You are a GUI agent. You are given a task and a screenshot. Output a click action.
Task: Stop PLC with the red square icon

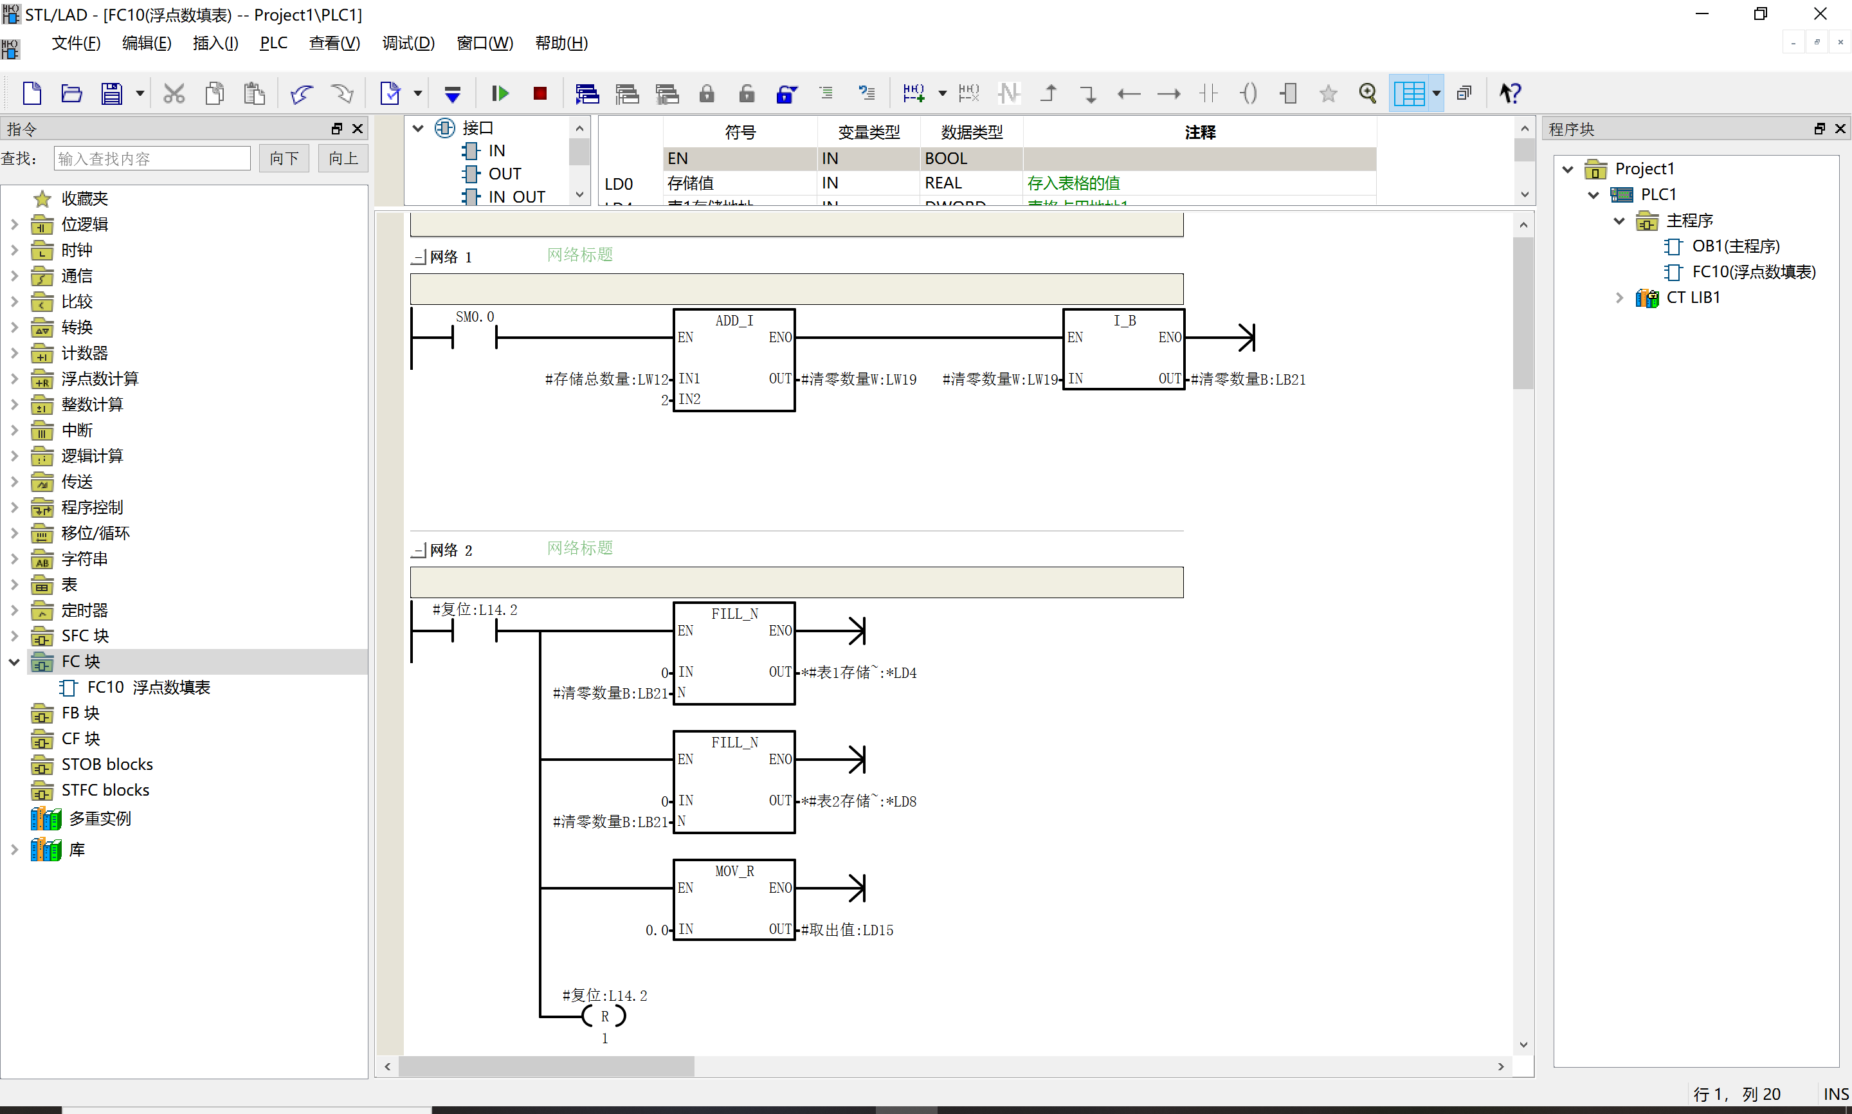[x=540, y=93]
